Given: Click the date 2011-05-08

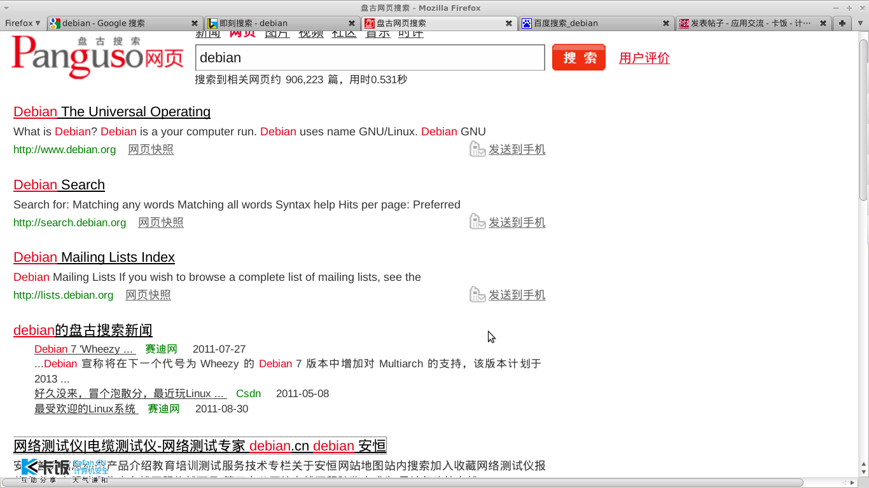Looking at the screenshot, I should pyautogui.click(x=302, y=393).
